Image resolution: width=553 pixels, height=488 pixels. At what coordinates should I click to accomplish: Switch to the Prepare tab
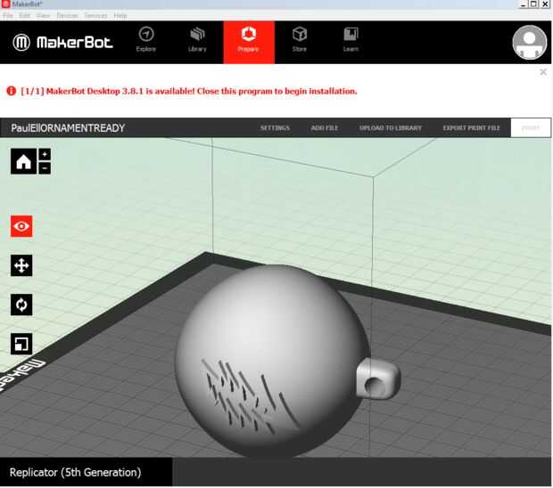click(x=249, y=42)
